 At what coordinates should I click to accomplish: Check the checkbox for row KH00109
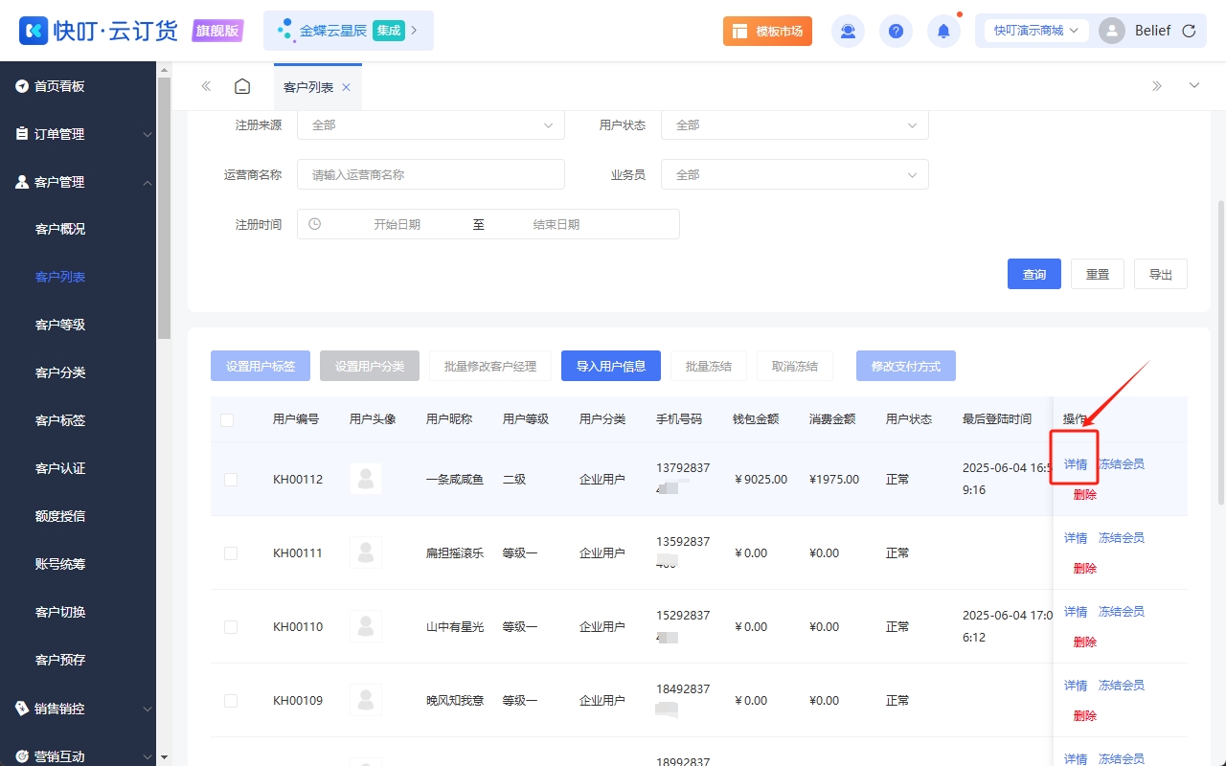click(231, 700)
